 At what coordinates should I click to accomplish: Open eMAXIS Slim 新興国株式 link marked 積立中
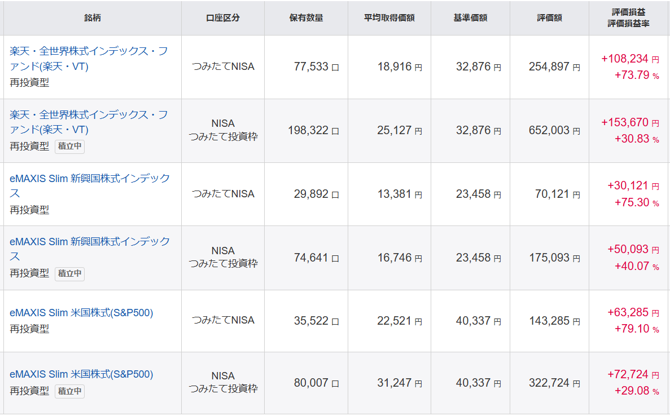(x=90, y=249)
